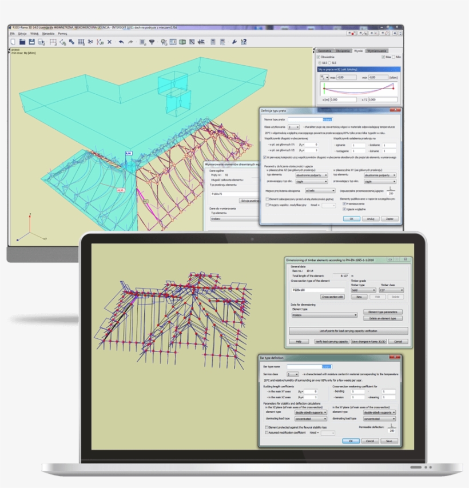Select the ULS radio button
The height and width of the screenshot is (488, 469).
320,63
